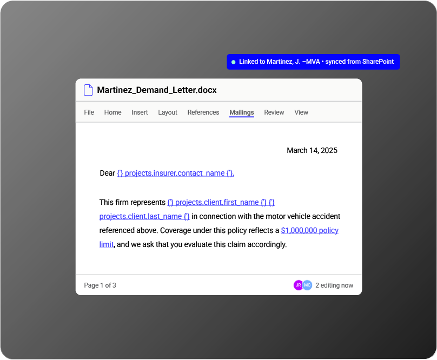Select the Mailings tab

[x=242, y=112]
